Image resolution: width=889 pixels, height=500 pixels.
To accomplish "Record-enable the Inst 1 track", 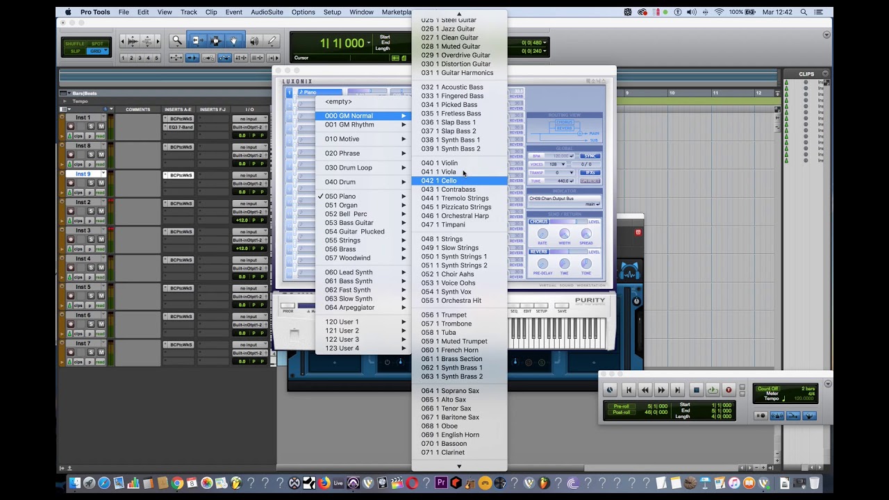I will click(71, 126).
